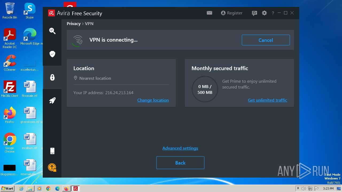
Task: Click the Back button
Action: pos(180,163)
